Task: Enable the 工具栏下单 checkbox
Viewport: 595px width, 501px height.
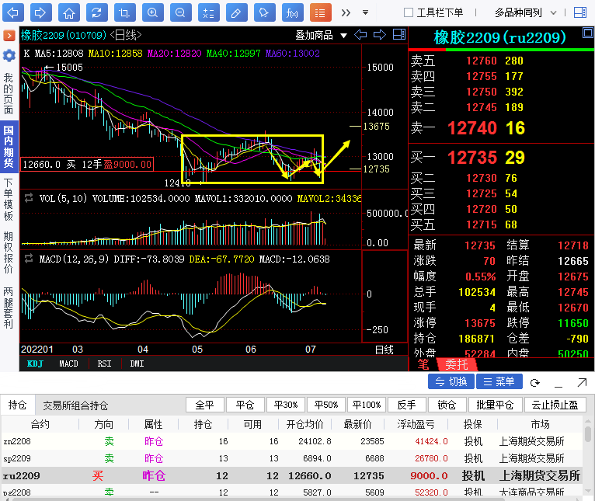Action: 409,12
